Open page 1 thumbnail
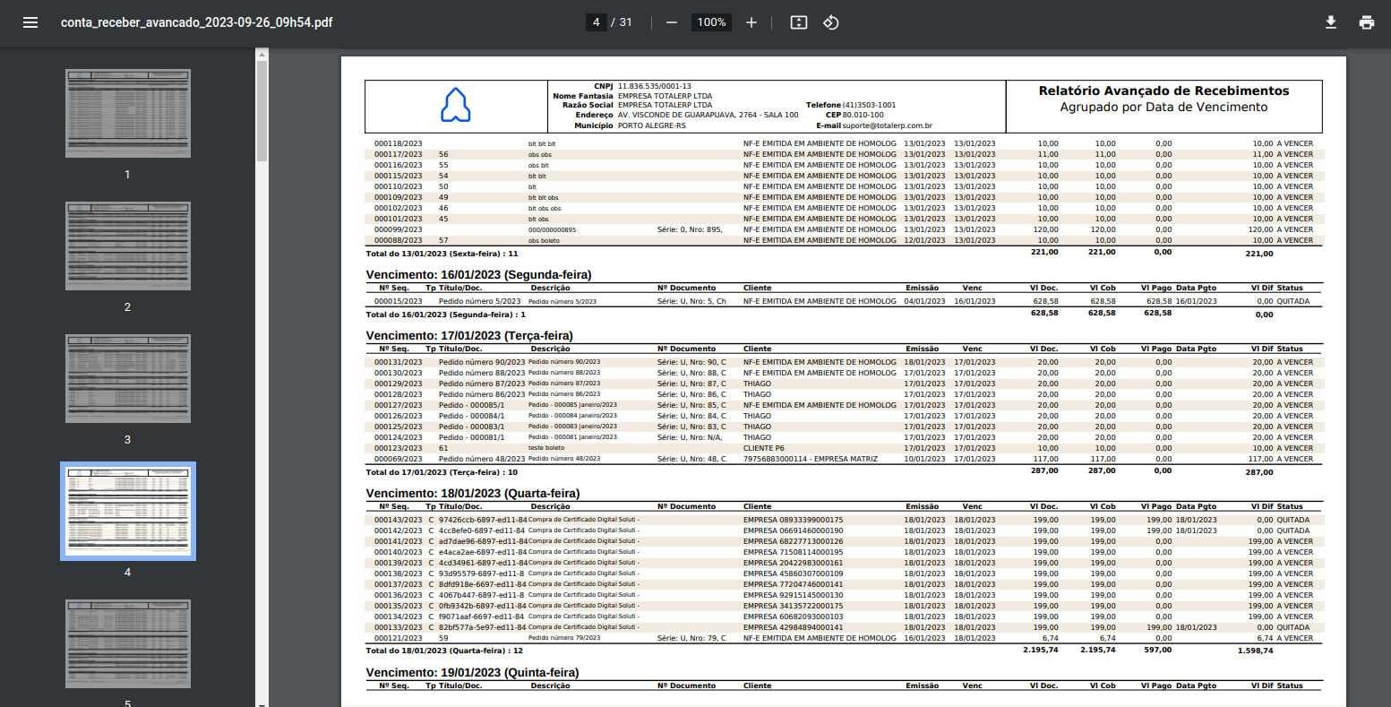This screenshot has height=707, width=1391. tap(128, 114)
